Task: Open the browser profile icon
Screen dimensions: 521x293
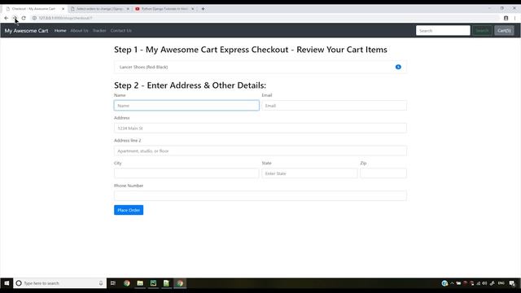Action: pos(506,18)
